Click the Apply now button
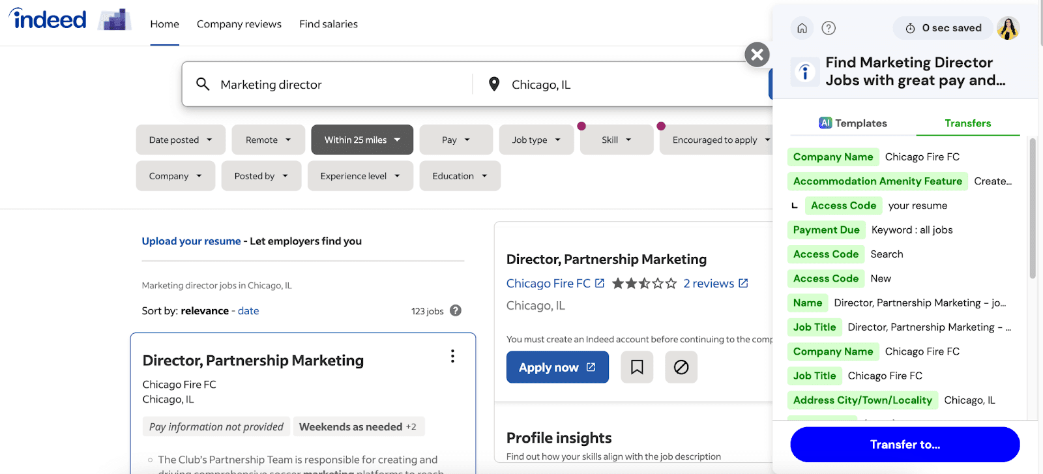This screenshot has height=474, width=1043. [x=557, y=367]
